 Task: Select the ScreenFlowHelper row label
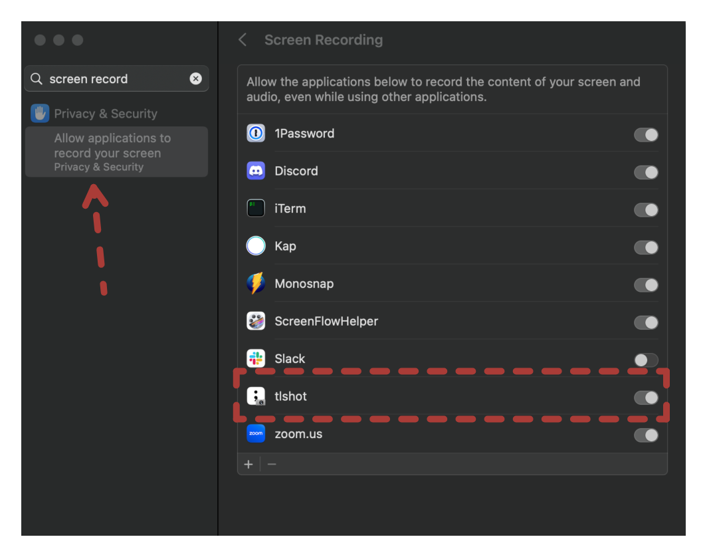pyautogui.click(x=326, y=321)
